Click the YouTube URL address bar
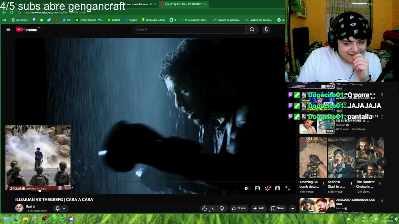Screen dimensions: 399x224 150,12
